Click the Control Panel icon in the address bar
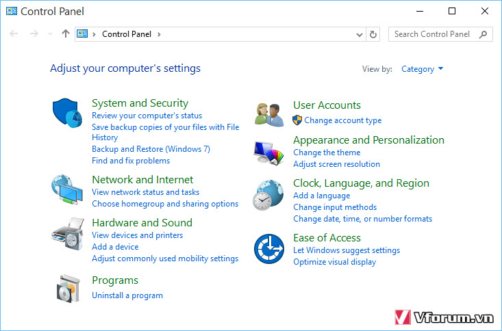Screen dimensions: 502x331 point(82,34)
